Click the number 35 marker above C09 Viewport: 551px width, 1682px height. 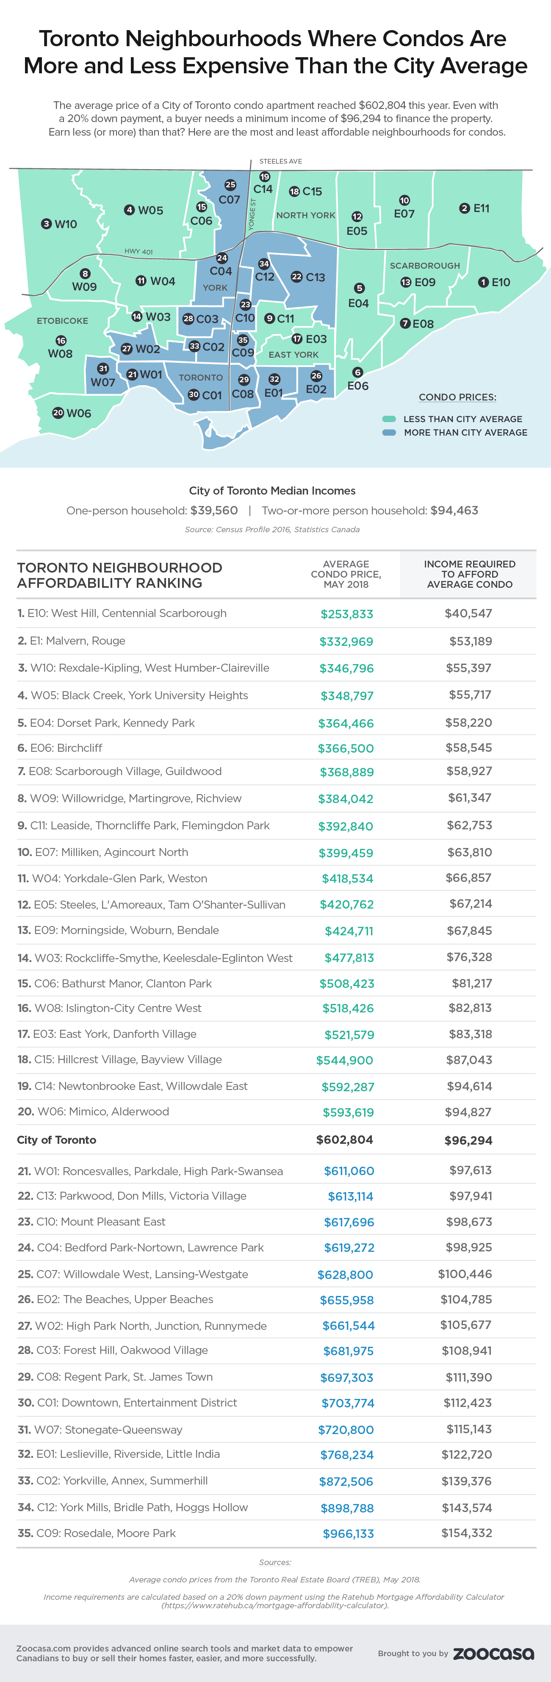click(x=243, y=340)
